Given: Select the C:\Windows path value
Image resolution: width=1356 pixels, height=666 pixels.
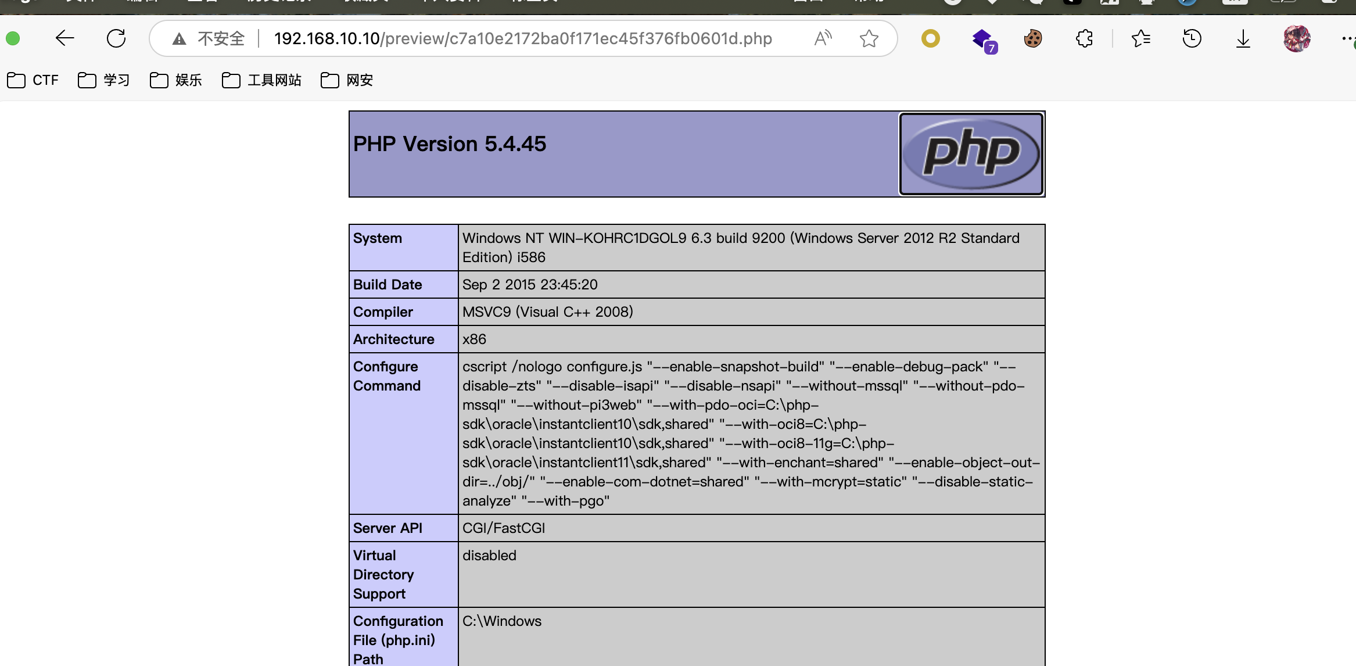Looking at the screenshot, I should point(502,621).
